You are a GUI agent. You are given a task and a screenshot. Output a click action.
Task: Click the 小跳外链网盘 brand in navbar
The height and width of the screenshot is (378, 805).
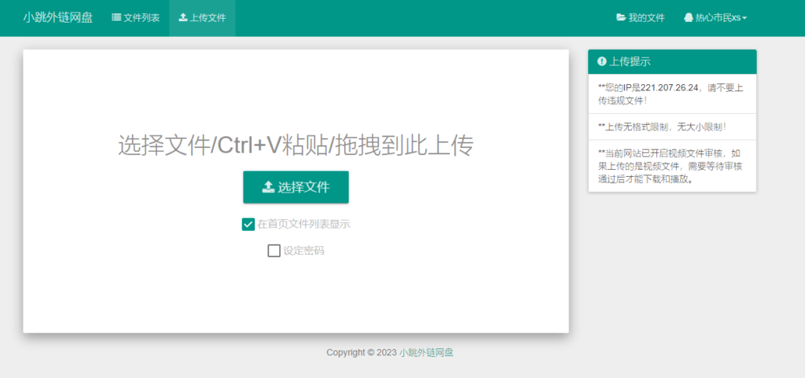tap(57, 17)
